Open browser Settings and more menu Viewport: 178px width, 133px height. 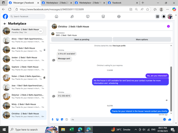(167, 9)
